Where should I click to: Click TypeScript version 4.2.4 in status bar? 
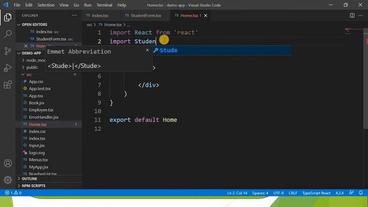pos(339,193)
